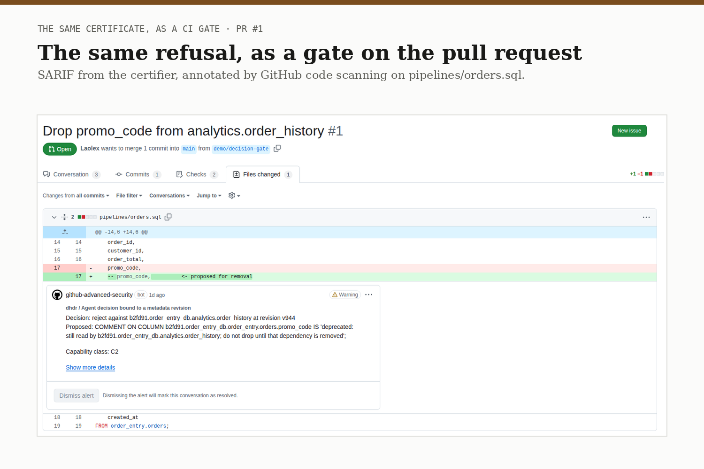
Task: Open the Commits tab
Action: coord(138,174)
